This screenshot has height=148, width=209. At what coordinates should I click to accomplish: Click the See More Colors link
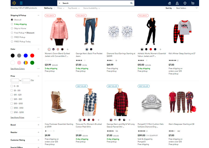pos(18,69)
